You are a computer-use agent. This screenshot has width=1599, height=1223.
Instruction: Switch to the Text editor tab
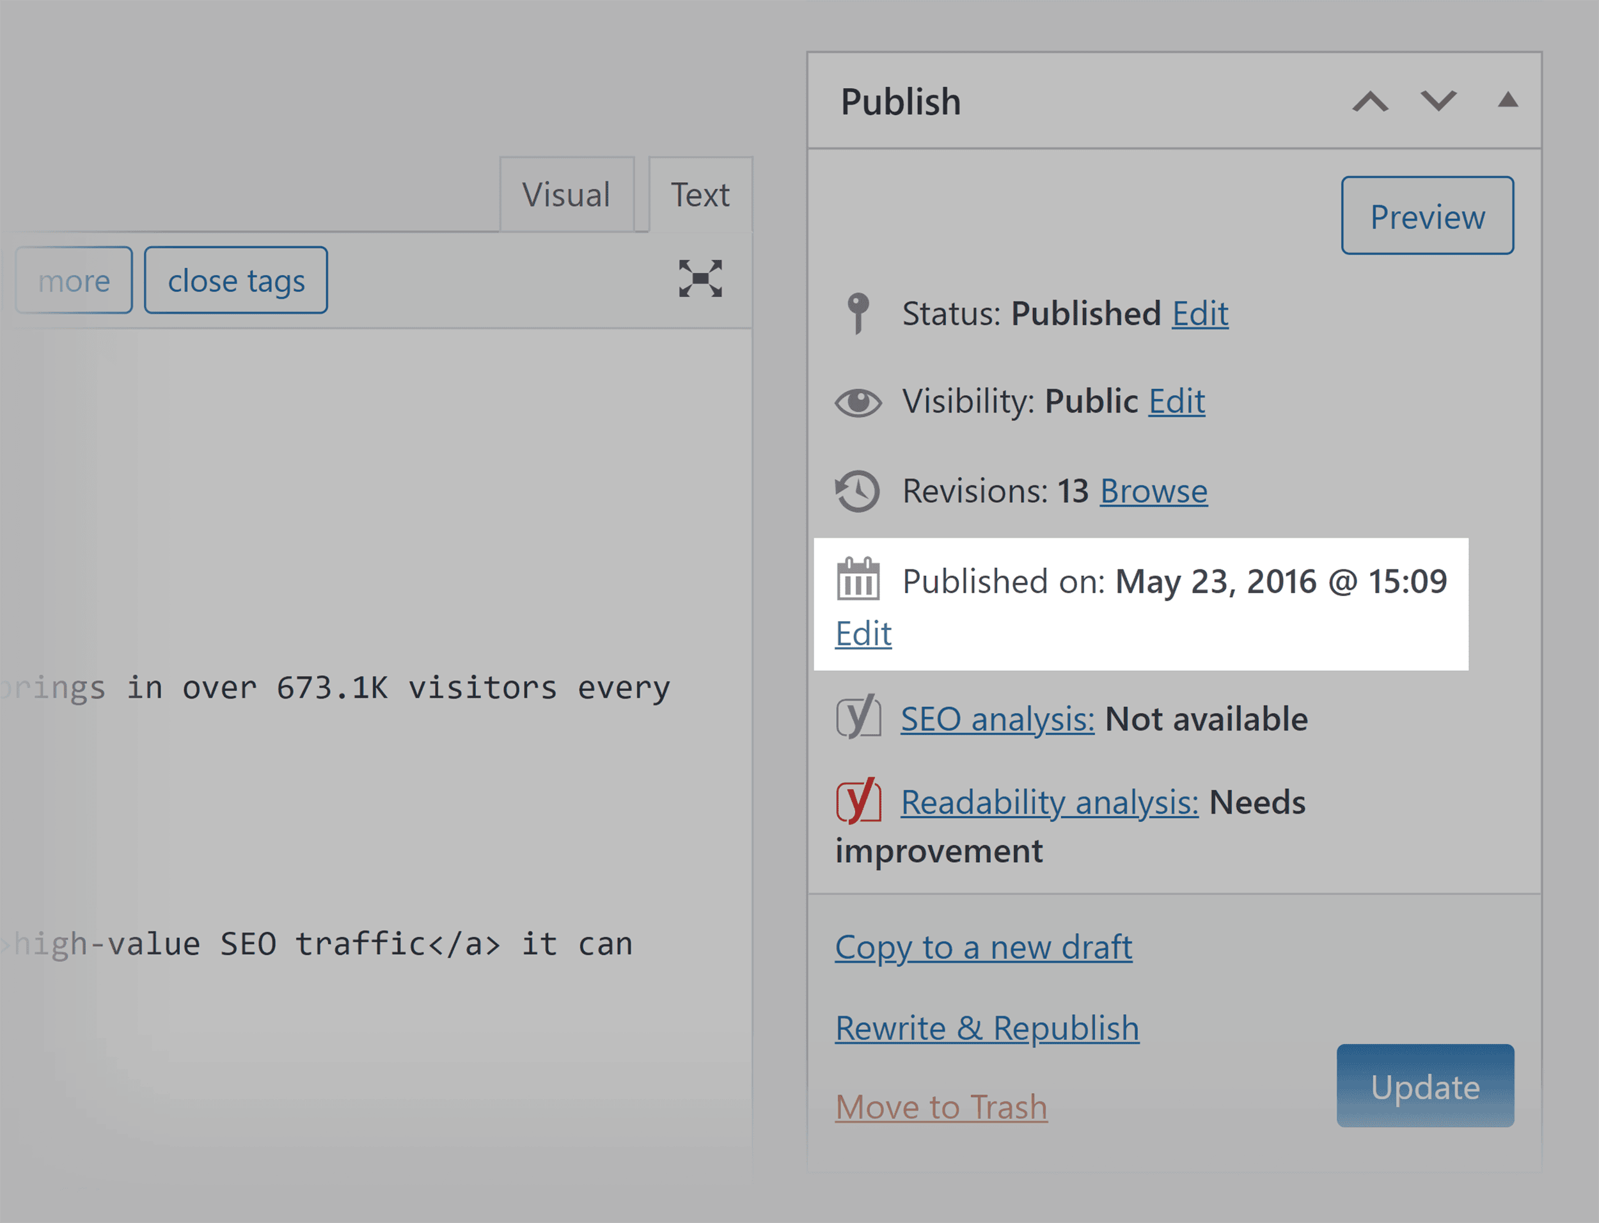click(x=700, y=194)
